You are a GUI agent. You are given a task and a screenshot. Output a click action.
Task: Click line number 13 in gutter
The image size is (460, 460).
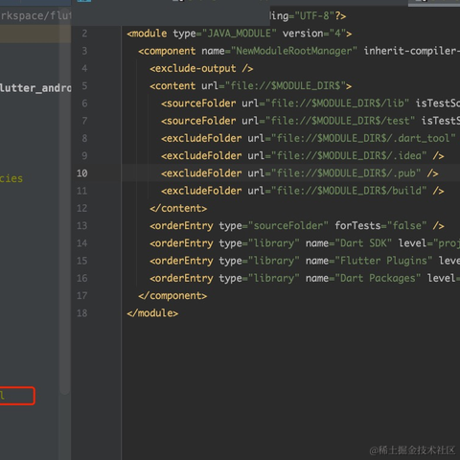click(x=81, y=225)
